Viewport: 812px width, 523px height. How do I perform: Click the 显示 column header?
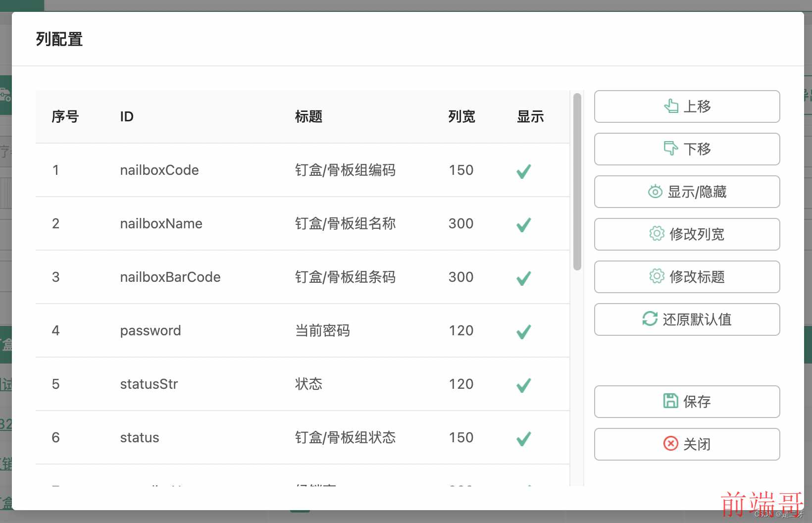click(x=530, y=116)
